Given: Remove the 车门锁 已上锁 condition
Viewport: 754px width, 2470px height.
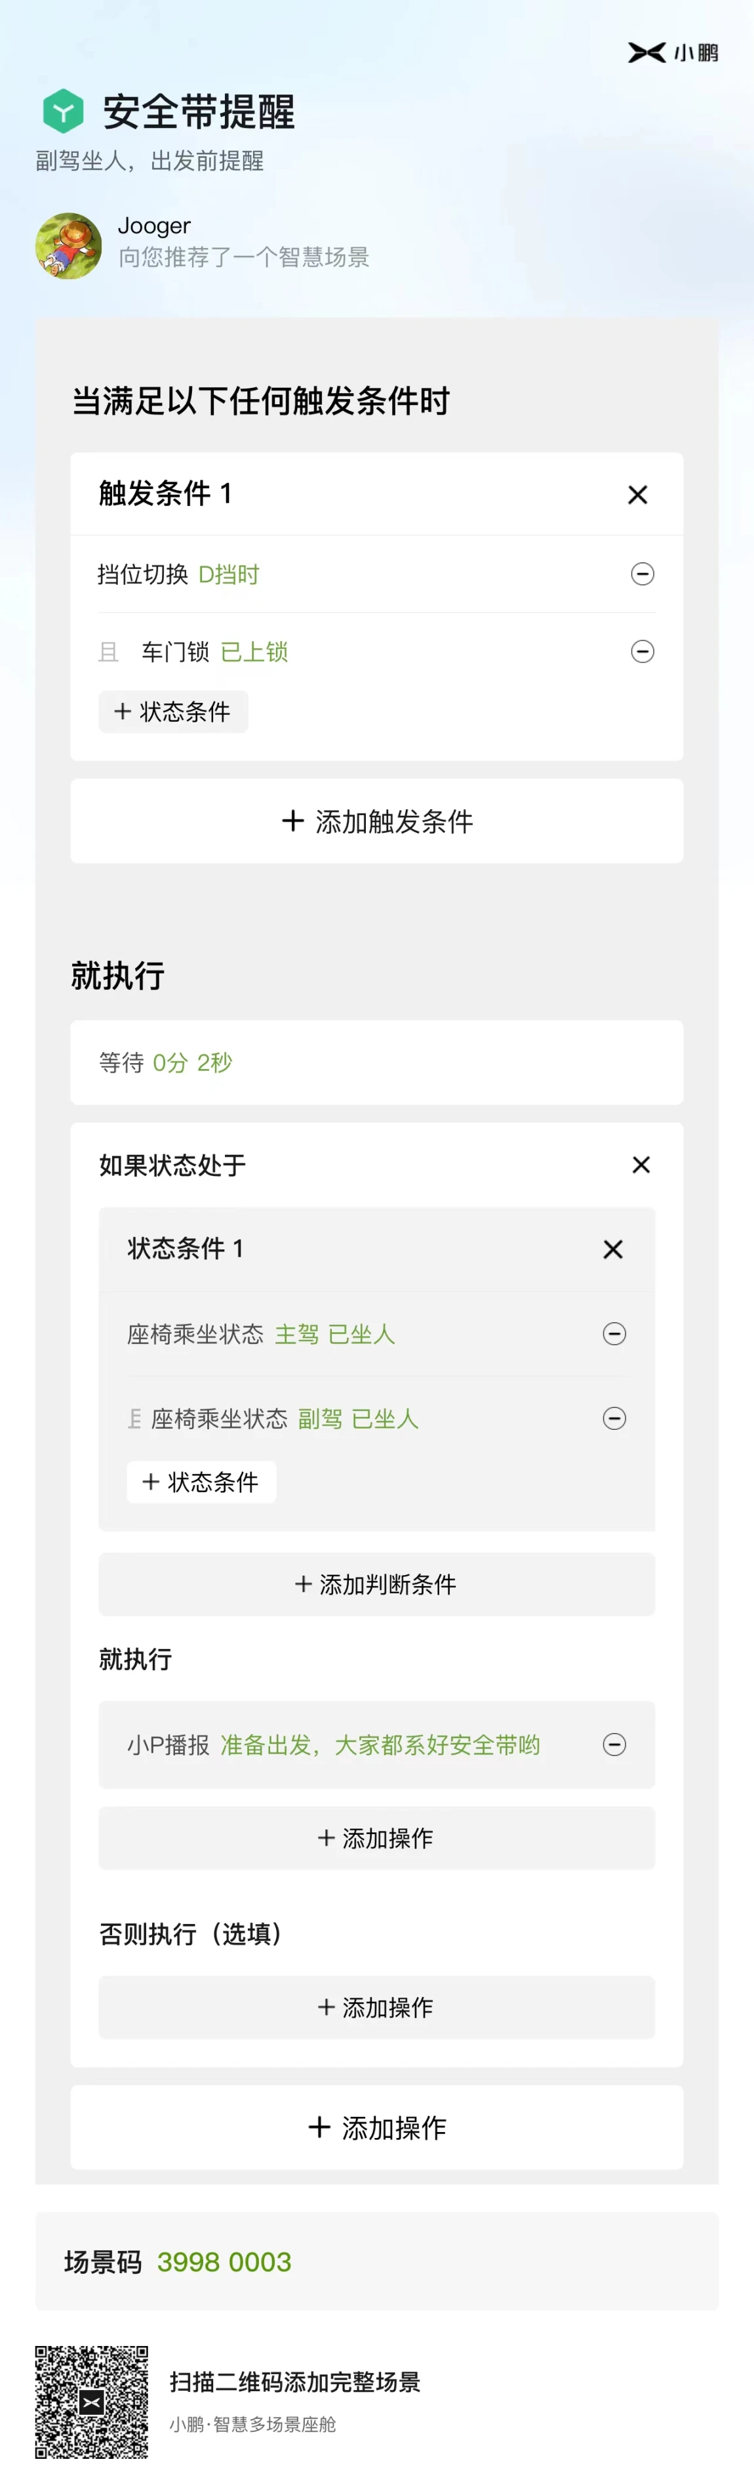Looking at the screenshot, I should (x=642, y=652).
